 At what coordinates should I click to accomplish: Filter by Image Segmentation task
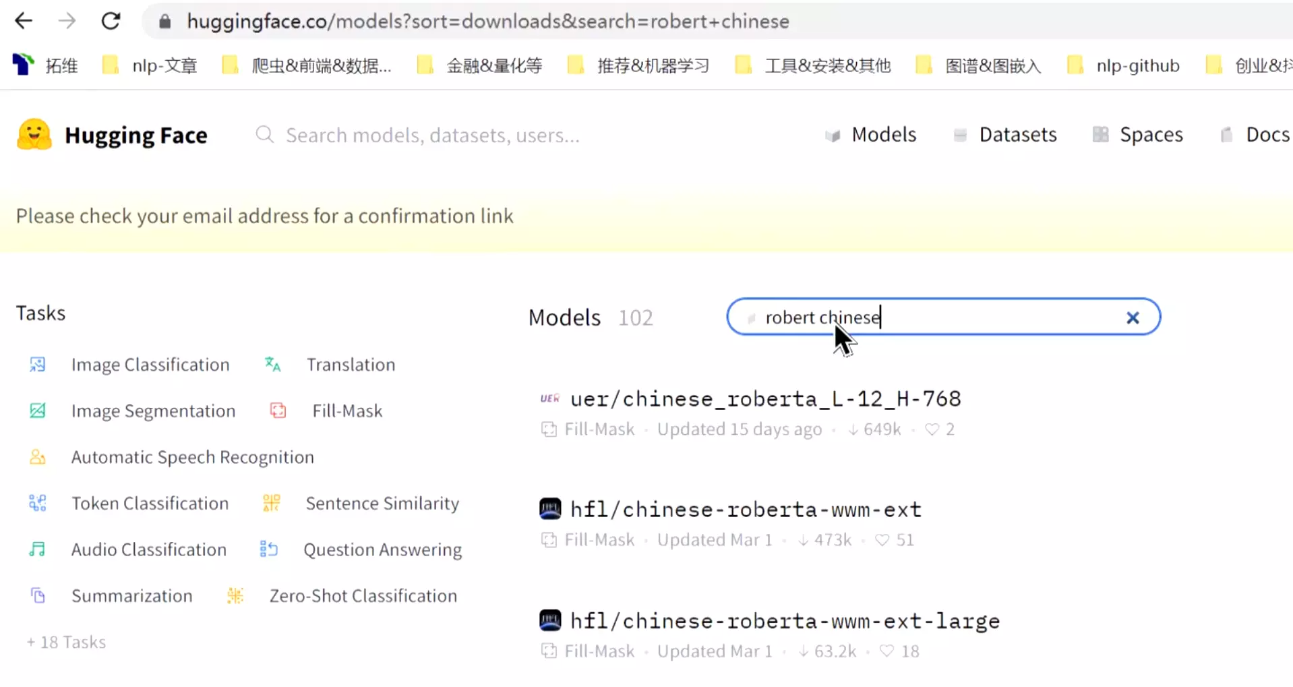coord(153,411)
